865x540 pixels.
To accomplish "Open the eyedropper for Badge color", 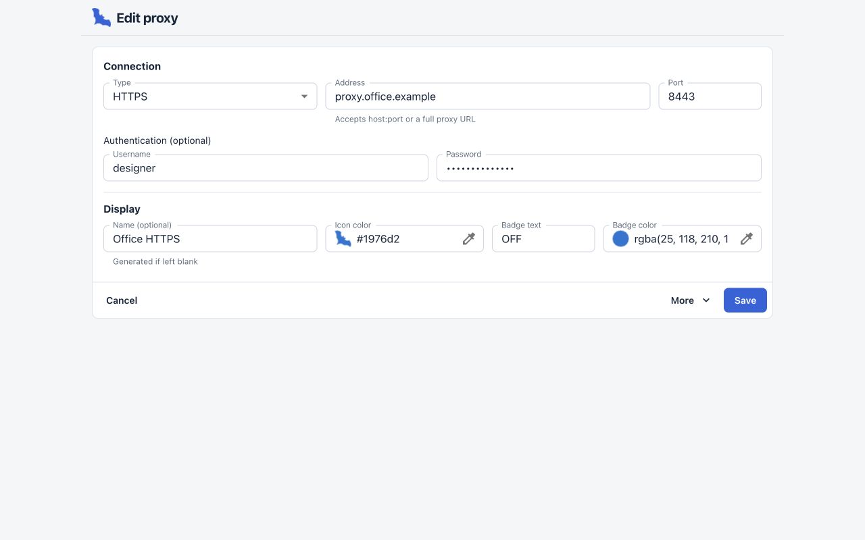I will tap(747, 239).
